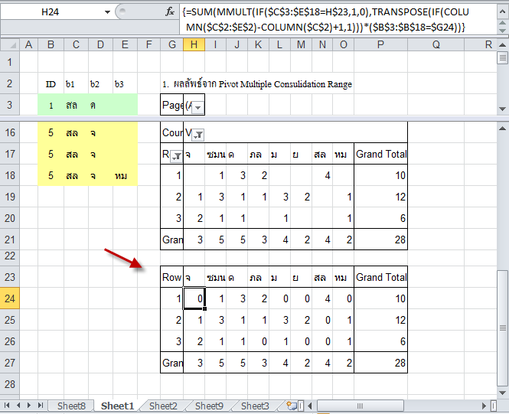Click the Select All corner button
This screenshot has height=414, width=509.
click(8, 44)
